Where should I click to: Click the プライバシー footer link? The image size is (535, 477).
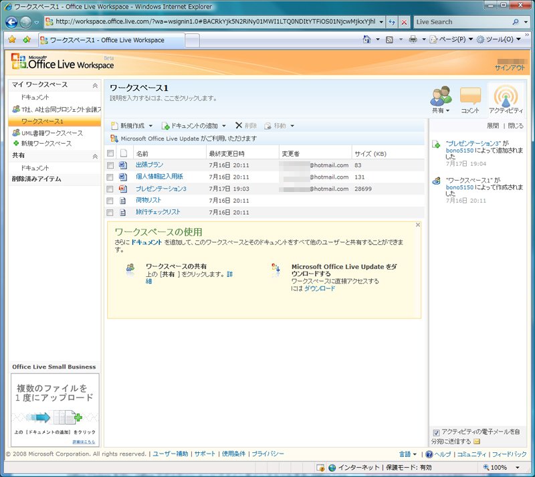[x=268, y=454]
